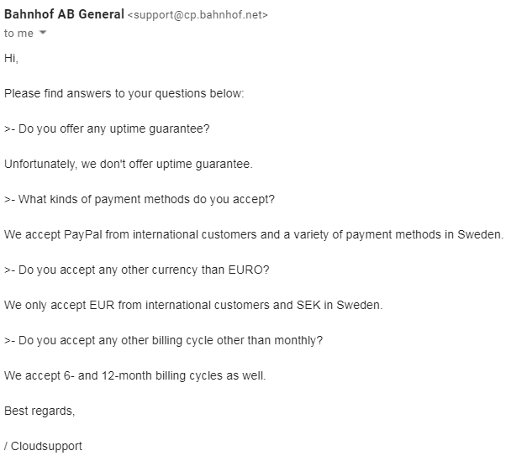Click the "Unfortunately, we don't offer" reply line
This screenshot has height=456, width=506.
(x=128, y=164)
